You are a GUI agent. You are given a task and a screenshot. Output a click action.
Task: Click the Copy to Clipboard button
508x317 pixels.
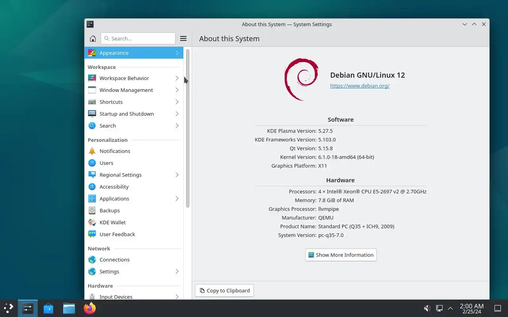pos(224,290)
